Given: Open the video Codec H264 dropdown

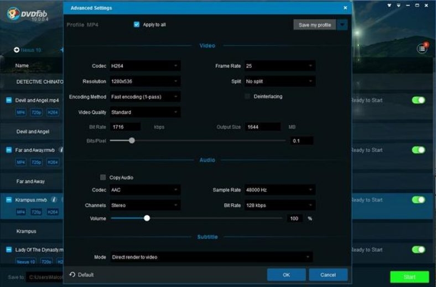Looking at the screenshot, I should 145,66.
